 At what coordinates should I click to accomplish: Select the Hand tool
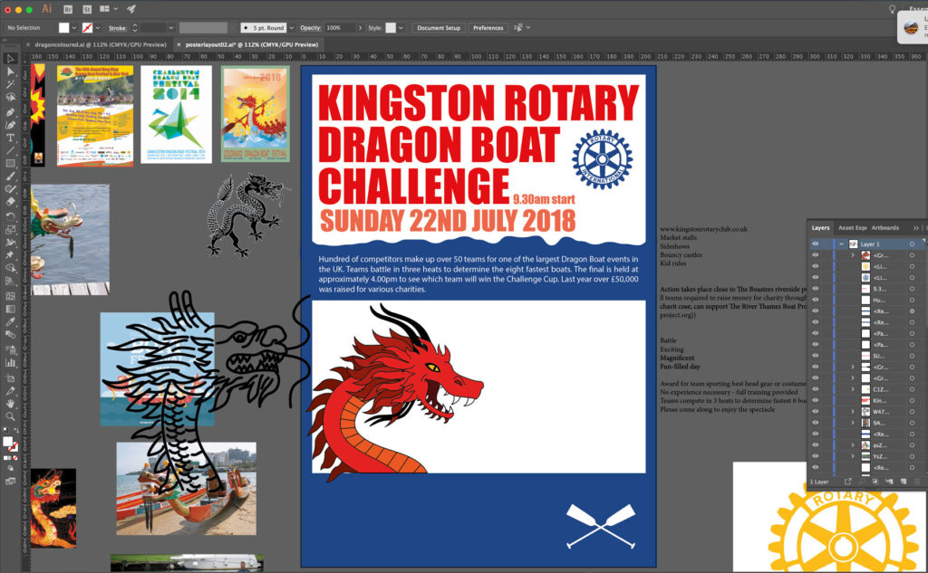pyautogui.click(x=10, y=404)
